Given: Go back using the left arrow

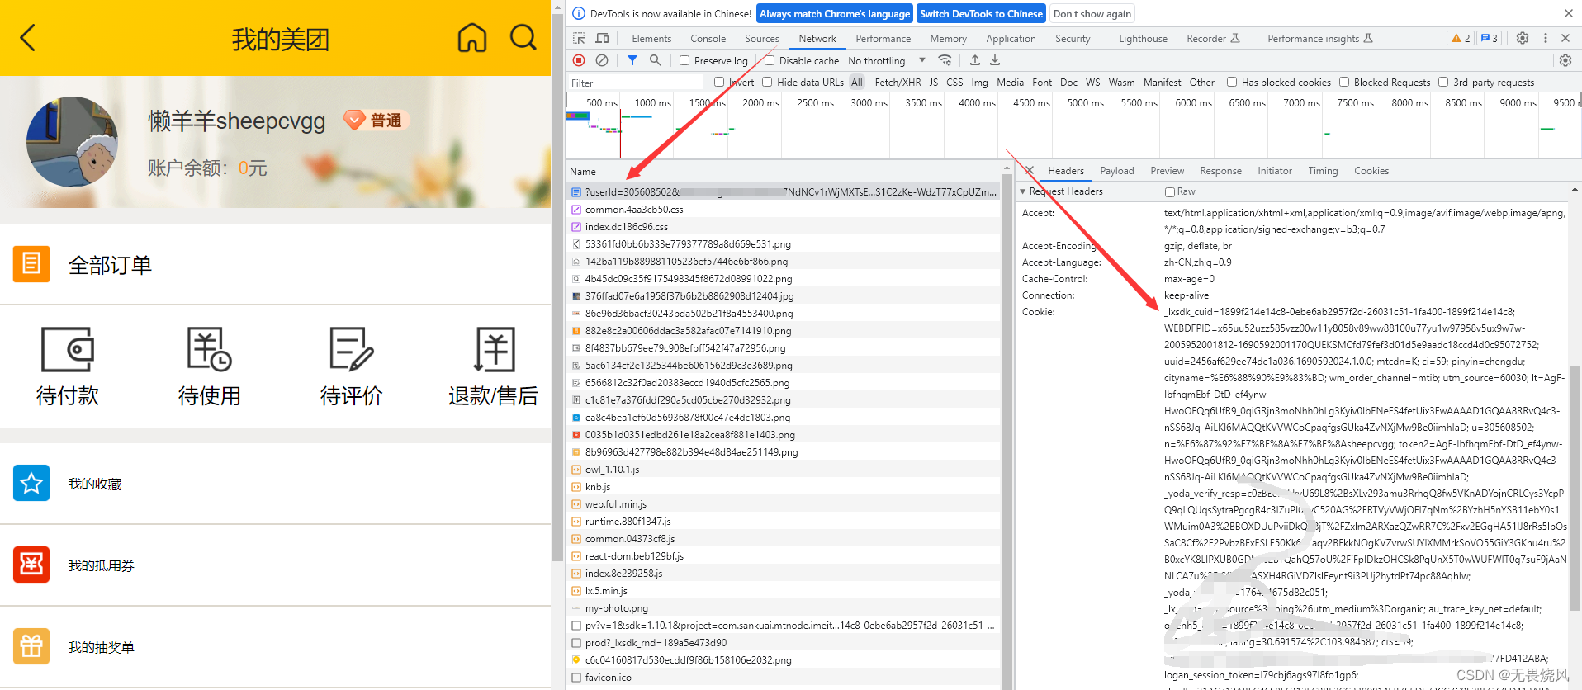Looking at the screenshot, I should 28,37.
